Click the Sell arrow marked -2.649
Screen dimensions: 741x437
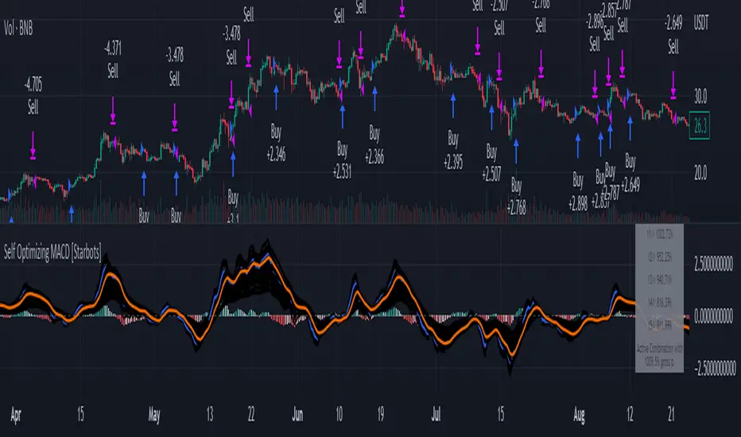[673, 85]
